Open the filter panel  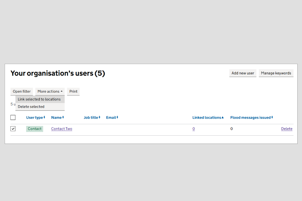click(22, 91)
